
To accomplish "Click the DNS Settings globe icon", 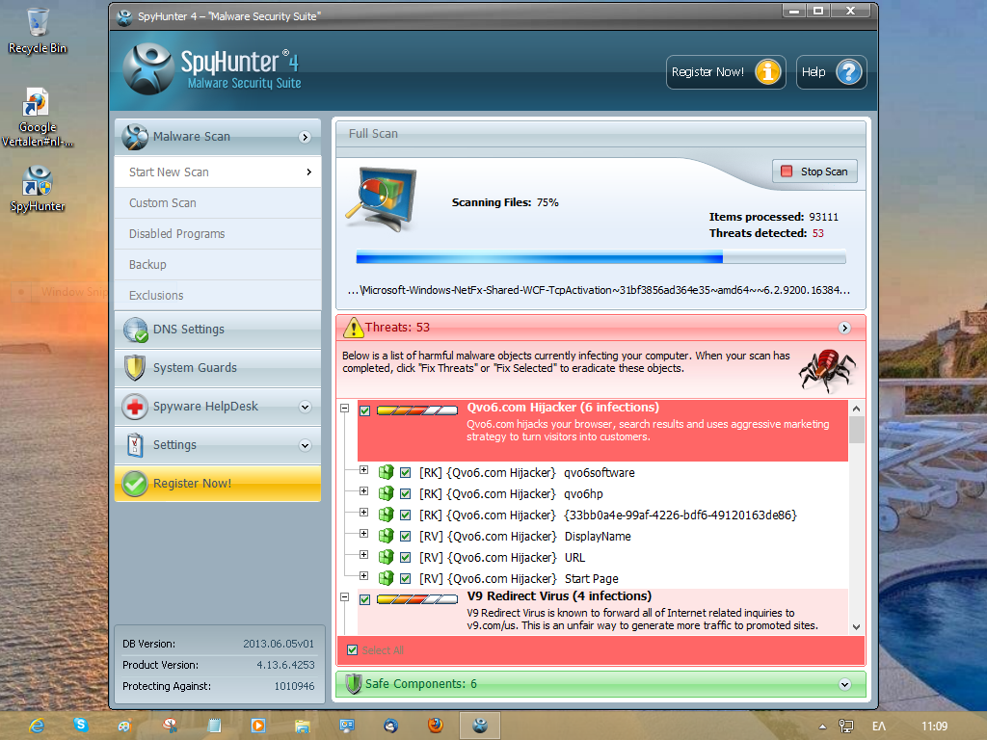I will coord(135,330).
